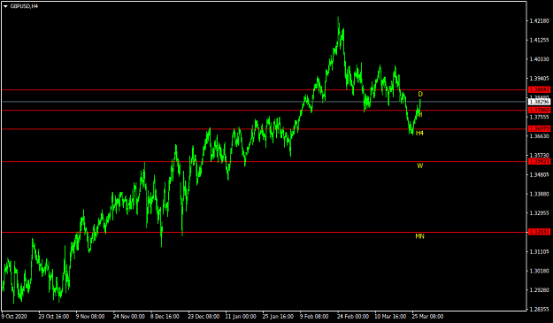Click the 23 Dec 08:00 date label
Viewport: 553px width, 323px height.
point(204,317)
